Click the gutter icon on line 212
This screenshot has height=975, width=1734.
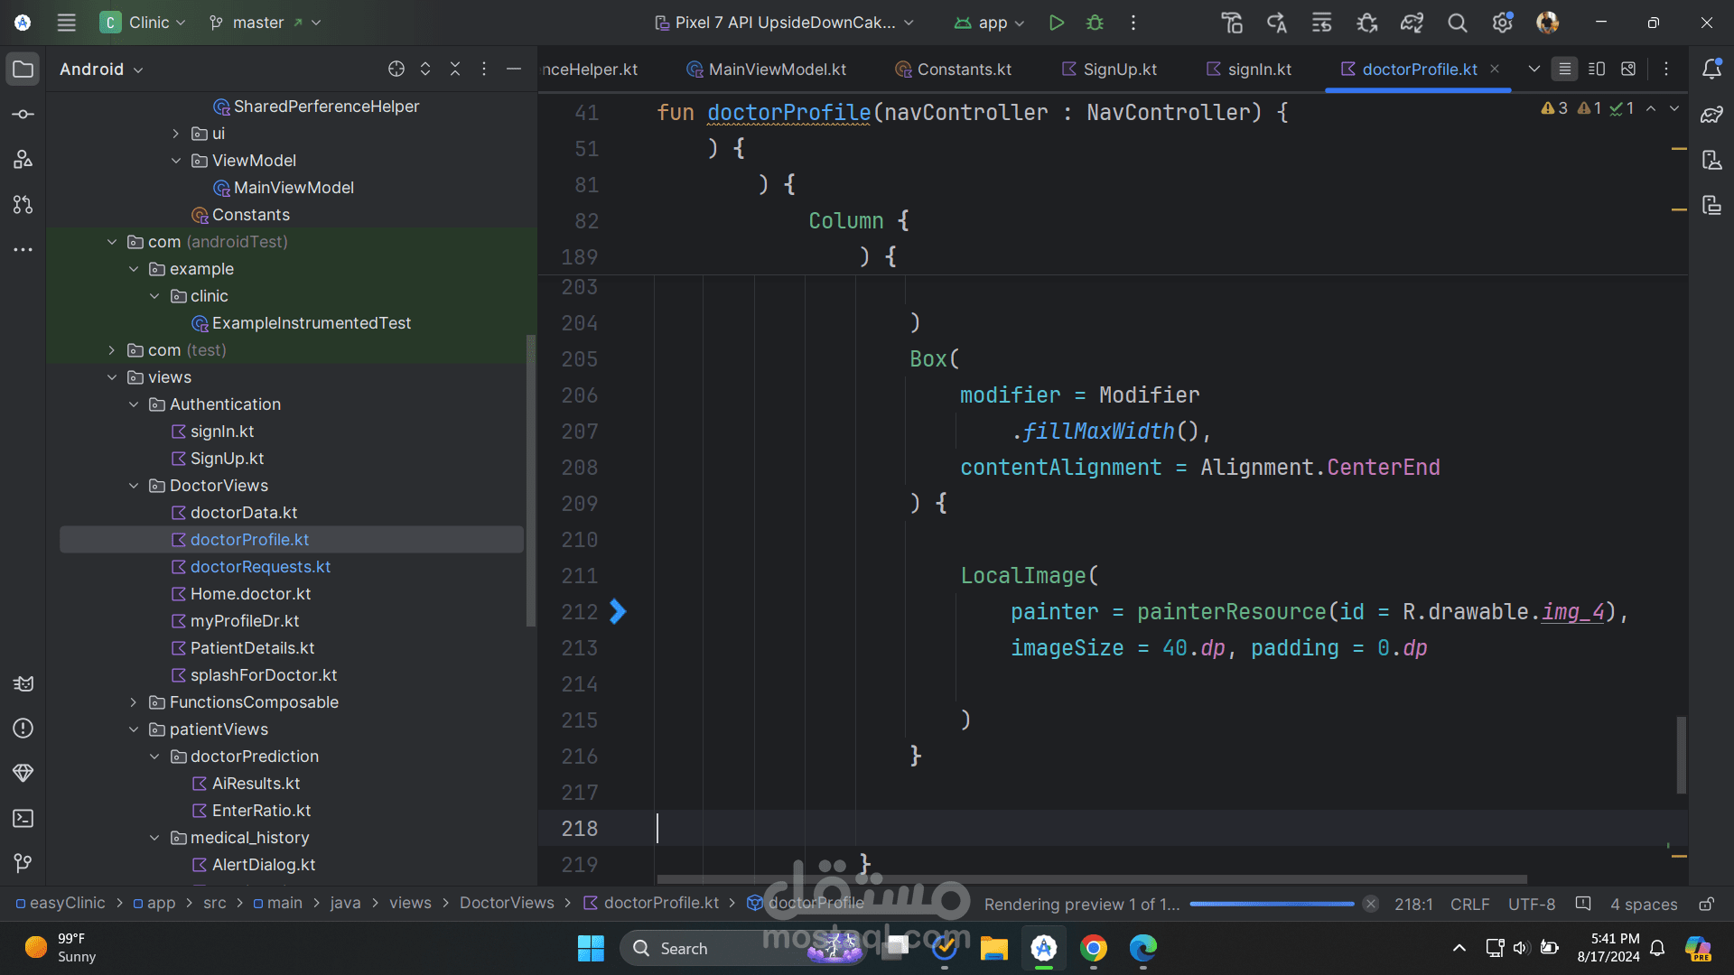(x=618, y=612)
